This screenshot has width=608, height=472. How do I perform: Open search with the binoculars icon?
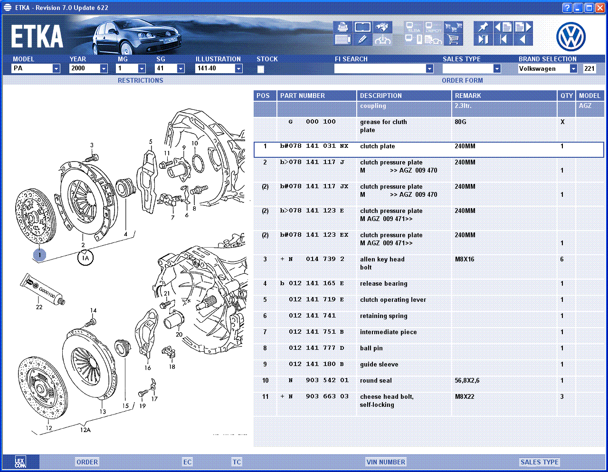(382, 27)
